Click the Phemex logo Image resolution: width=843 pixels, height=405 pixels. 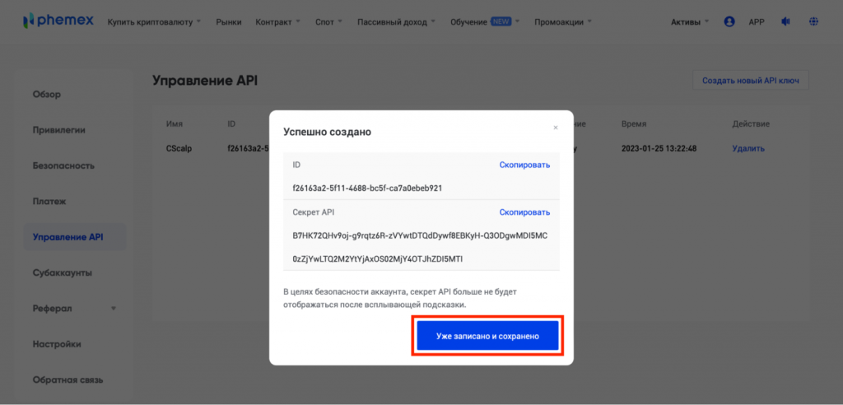(x=58, y=21)
